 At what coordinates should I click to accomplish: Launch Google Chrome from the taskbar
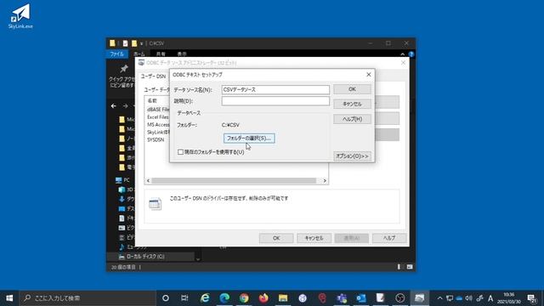[244, 298]
